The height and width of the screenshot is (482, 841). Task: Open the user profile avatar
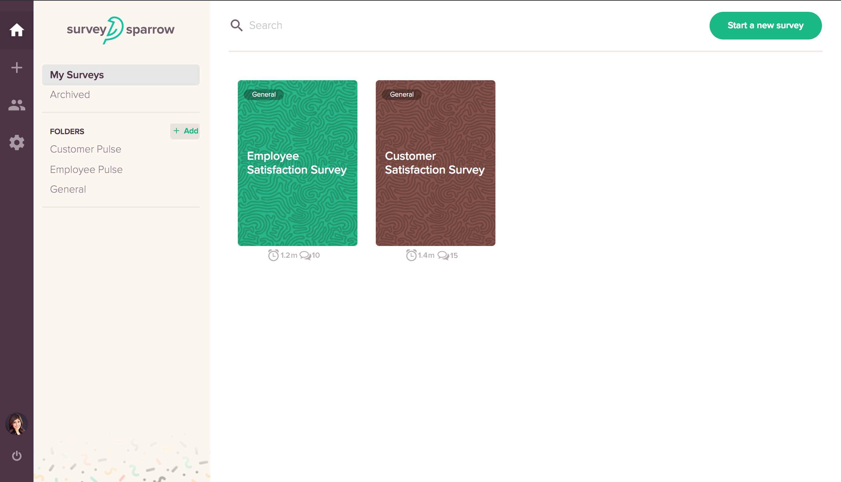[x=17, y=424]
